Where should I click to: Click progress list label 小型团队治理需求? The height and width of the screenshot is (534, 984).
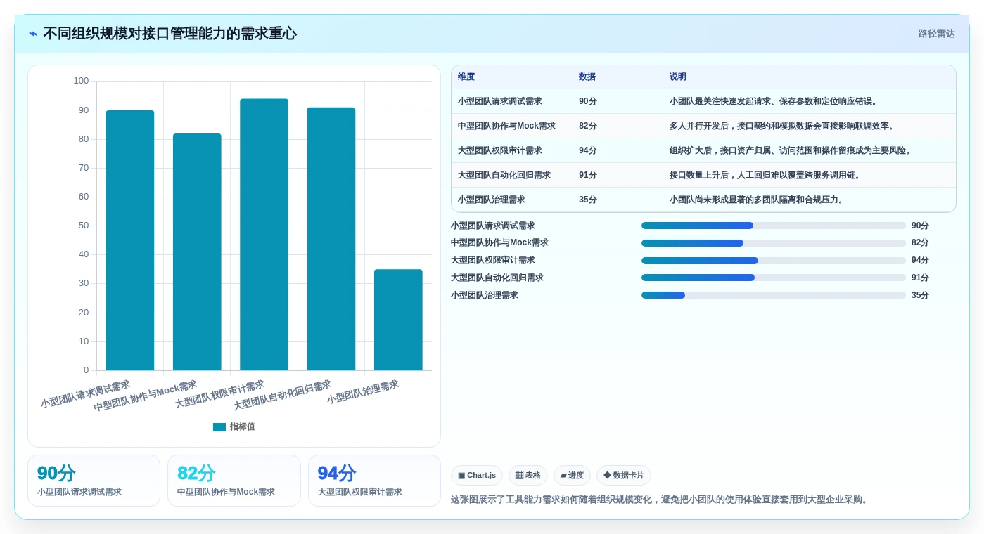click(x=485, y=295)
